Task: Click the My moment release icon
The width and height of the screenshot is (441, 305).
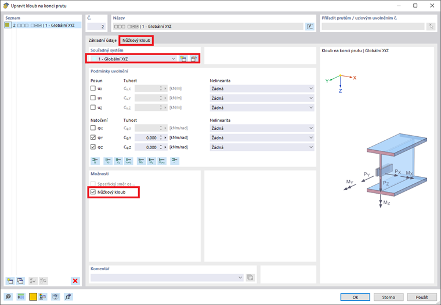Action: click(x=141, y=161)
